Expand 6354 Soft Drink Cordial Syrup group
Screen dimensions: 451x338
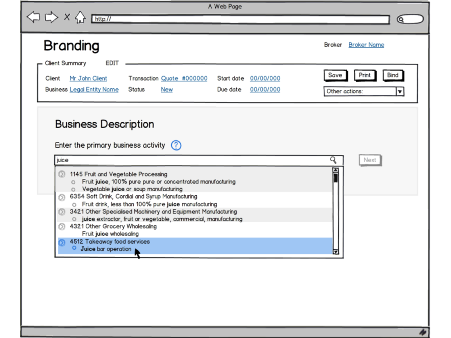pos(62,197)
